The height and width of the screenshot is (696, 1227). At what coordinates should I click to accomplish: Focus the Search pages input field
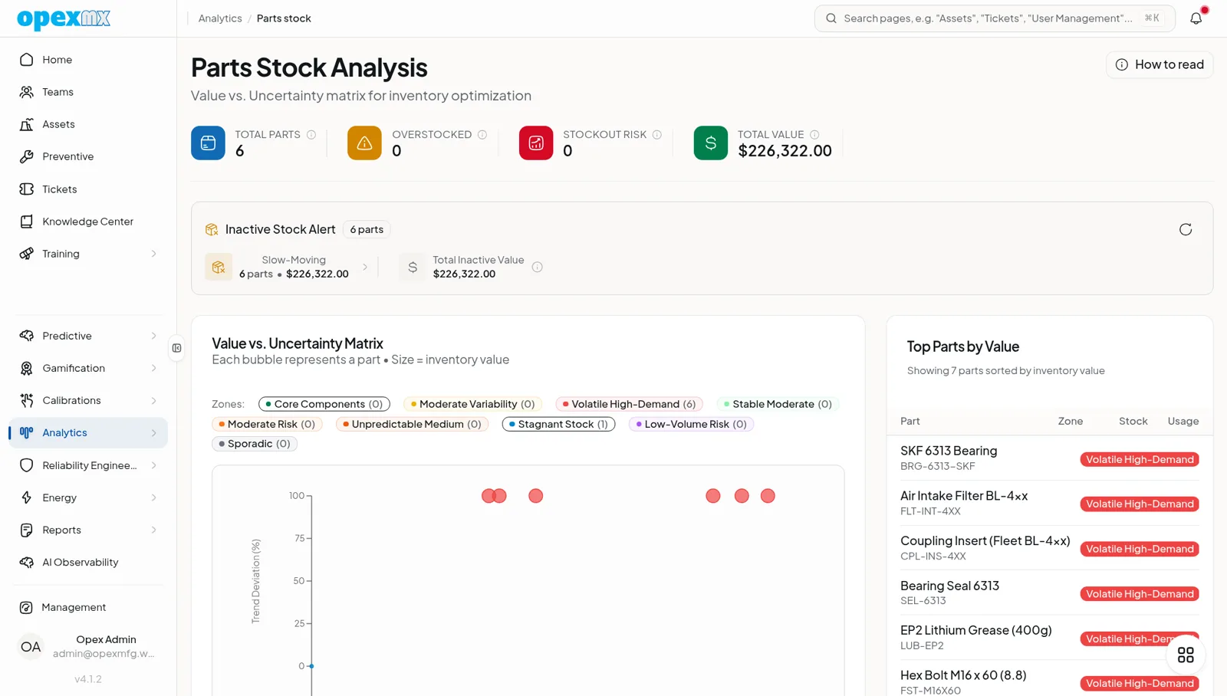[x=995, y=18]
